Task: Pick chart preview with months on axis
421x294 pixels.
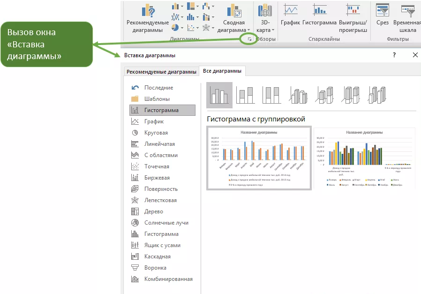Action: coord(259,158)
